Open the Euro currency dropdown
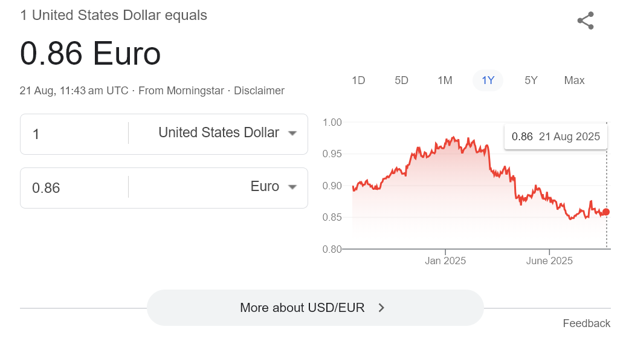Viewport: 626px width, 347px height. coord(273,187)
